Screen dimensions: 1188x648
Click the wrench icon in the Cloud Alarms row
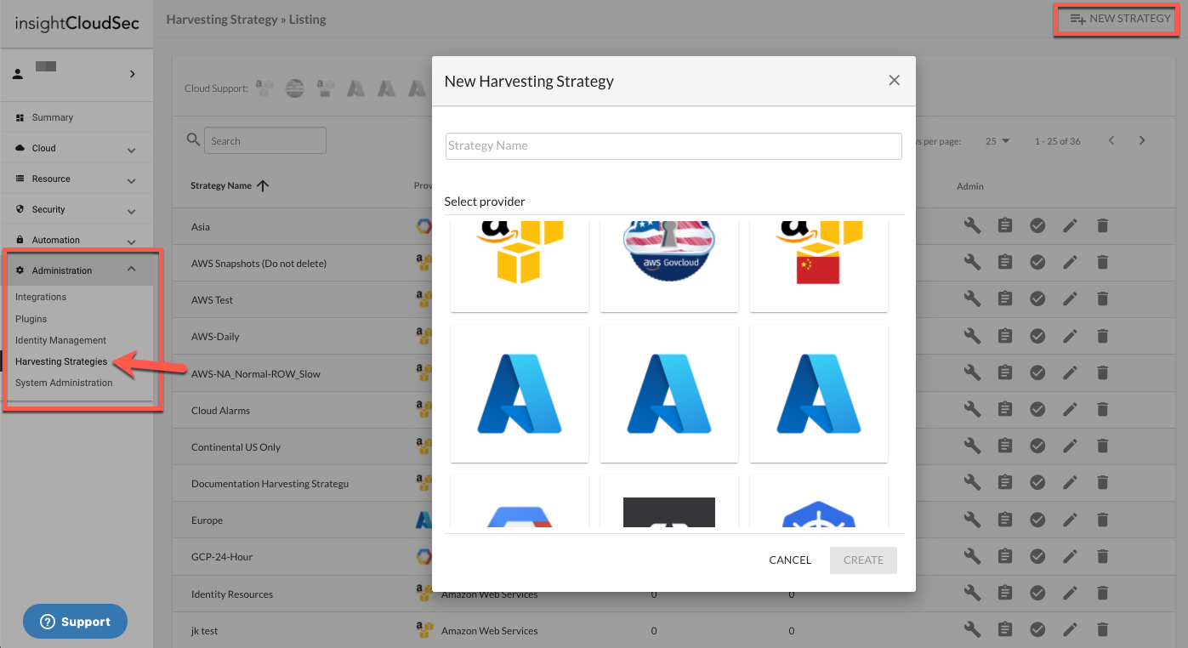[x=972, y=409]
